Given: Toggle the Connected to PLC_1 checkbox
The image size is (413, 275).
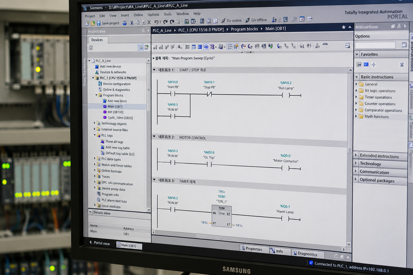Looking at the screenshot, I should [x=311, y=263].
